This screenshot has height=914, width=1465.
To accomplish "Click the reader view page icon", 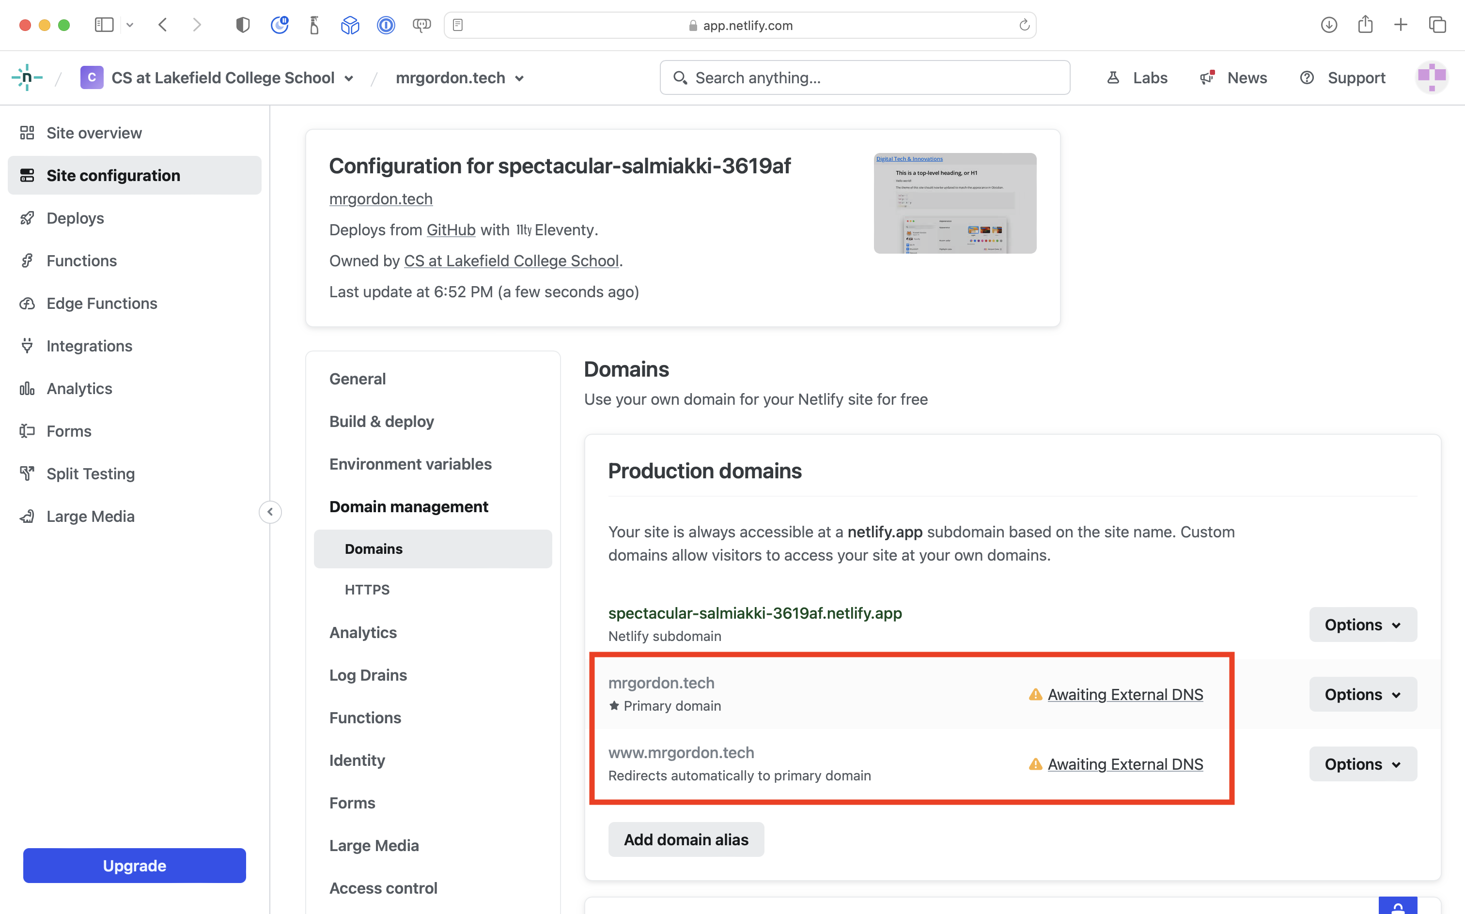I will point(458,25).
